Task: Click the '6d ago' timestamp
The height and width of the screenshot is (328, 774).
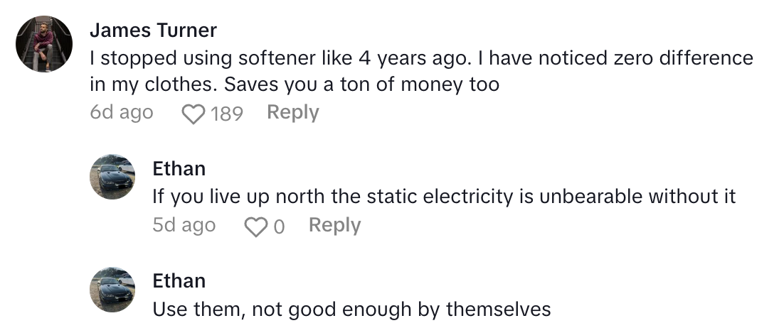Action: tap(122, 113)
